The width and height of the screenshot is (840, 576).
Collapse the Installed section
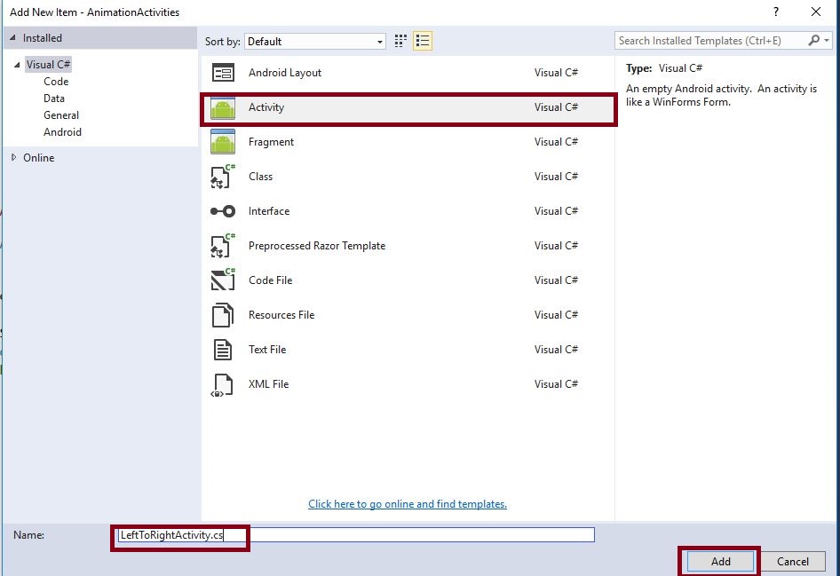[x=12, y=38]
